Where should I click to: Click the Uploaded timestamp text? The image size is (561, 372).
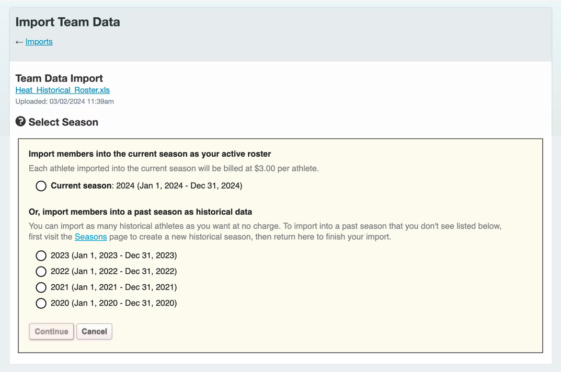(64, 101)
